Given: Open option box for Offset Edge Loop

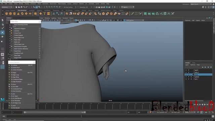Looking at the screenshot, I should 40,44.
